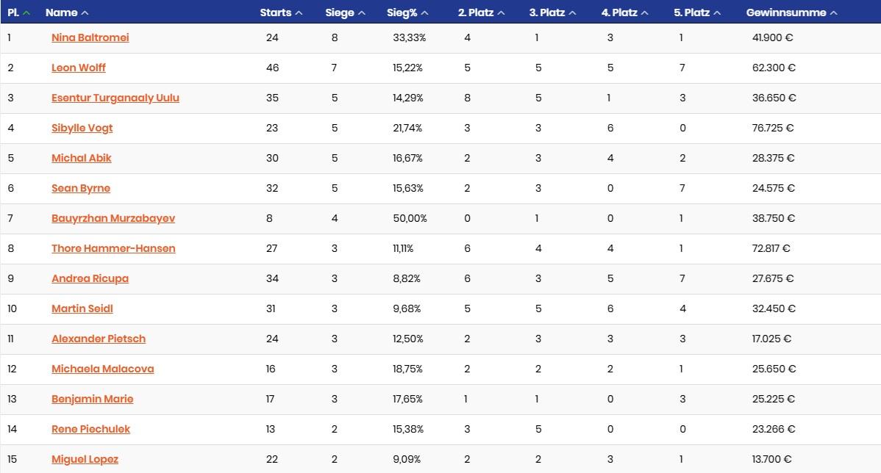Click the Esentur Turganaaly Uulu link
This screenshot has height=473, width=881.
click(115, 98)
